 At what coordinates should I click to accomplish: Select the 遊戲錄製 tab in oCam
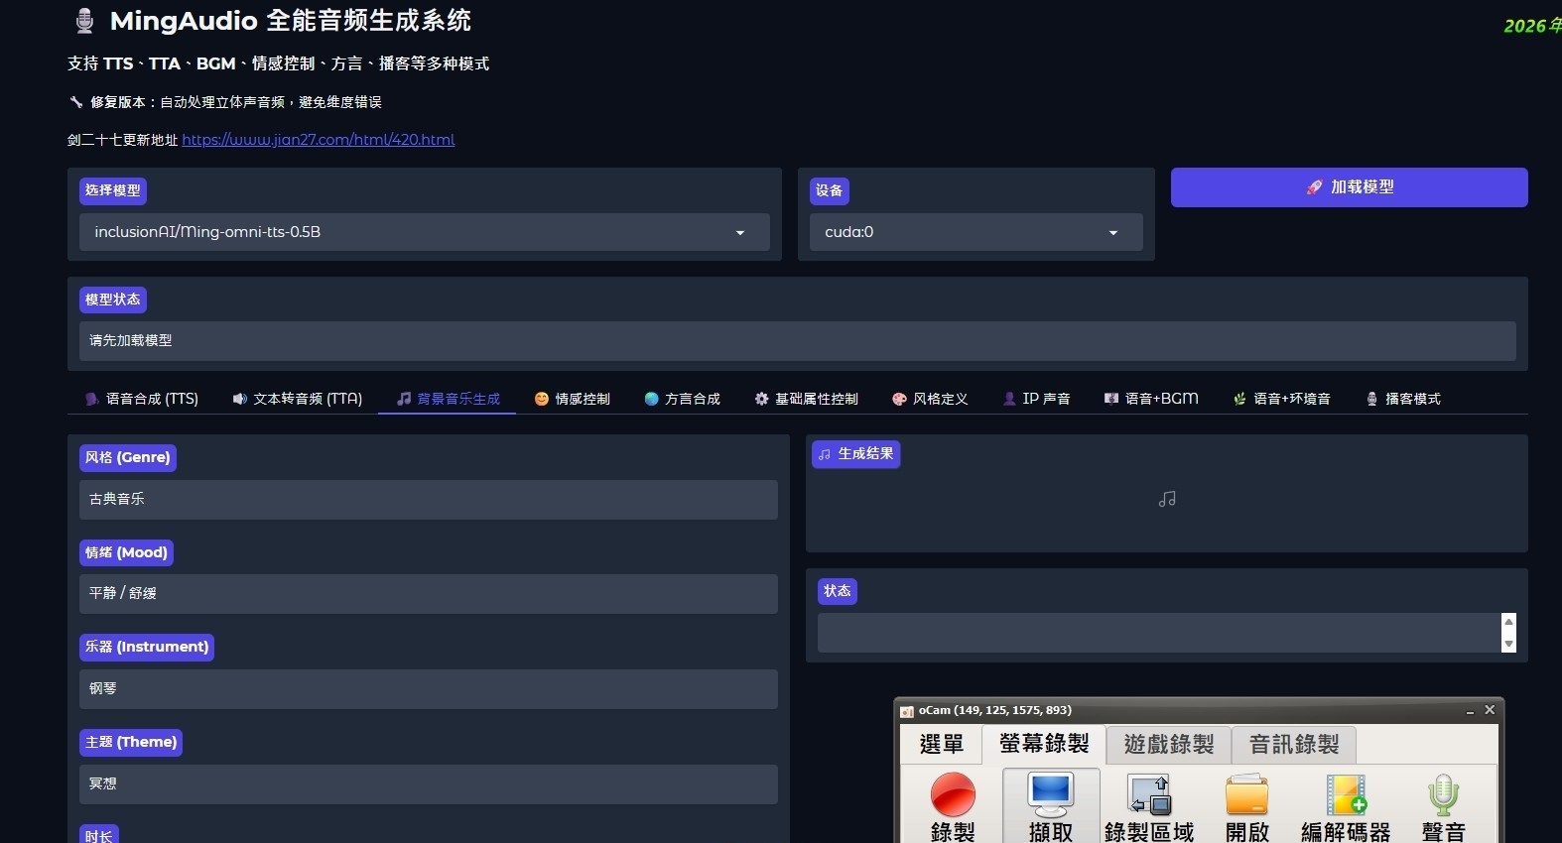[x=1169, y=745]
